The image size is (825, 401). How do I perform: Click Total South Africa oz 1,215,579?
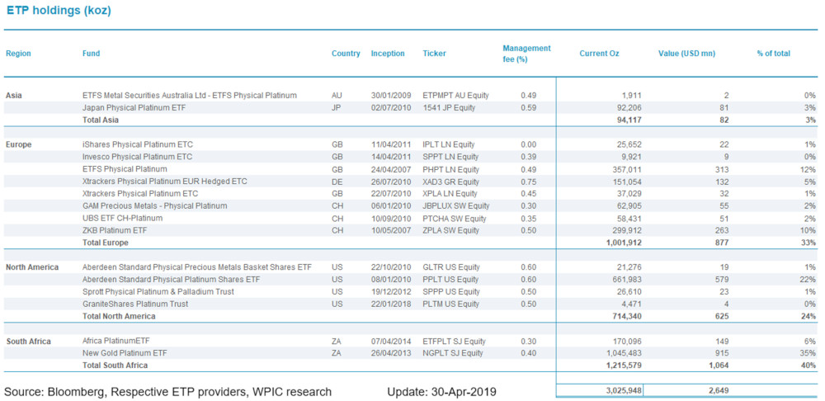pyautogui.click(x=624, y=366)
